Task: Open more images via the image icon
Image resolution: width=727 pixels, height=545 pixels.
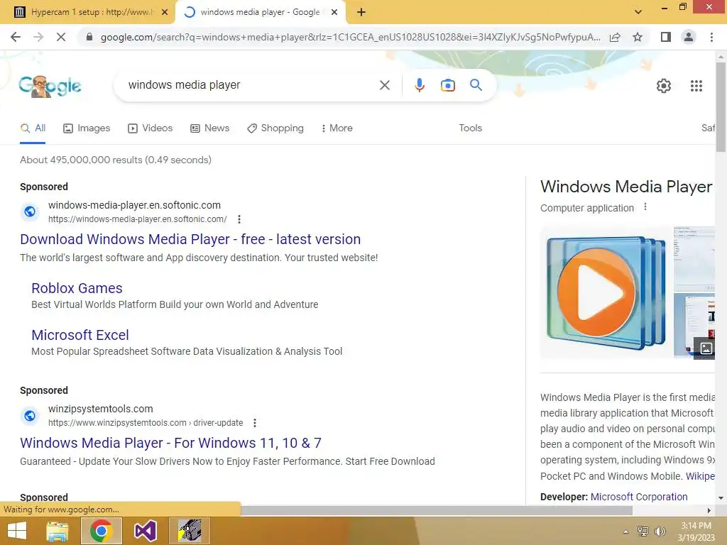Action: click(x=705, y=348)
